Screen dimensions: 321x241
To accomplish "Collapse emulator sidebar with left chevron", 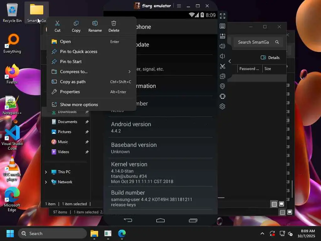I will click(230, 61).
